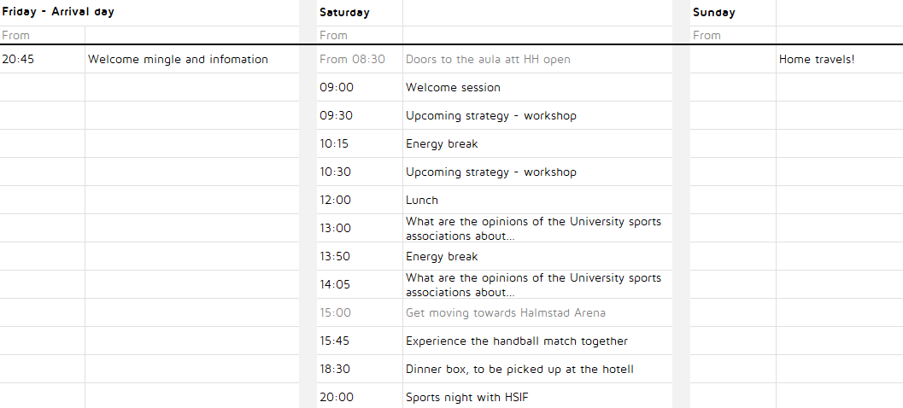Select the Saturday column header
Viewport: 903px width, 408px height.
pyautogui.click(x=345, y=13)
